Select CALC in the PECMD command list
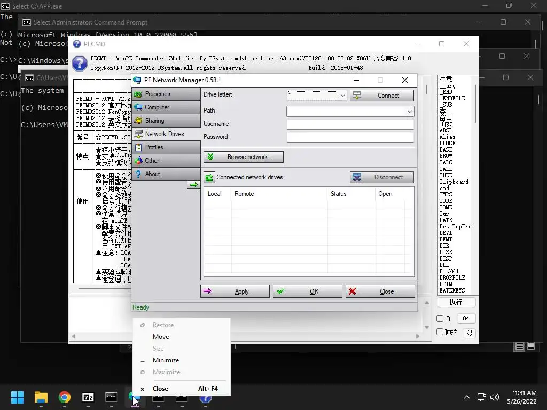This screenshot has width=547, height=410. [446, 162]
